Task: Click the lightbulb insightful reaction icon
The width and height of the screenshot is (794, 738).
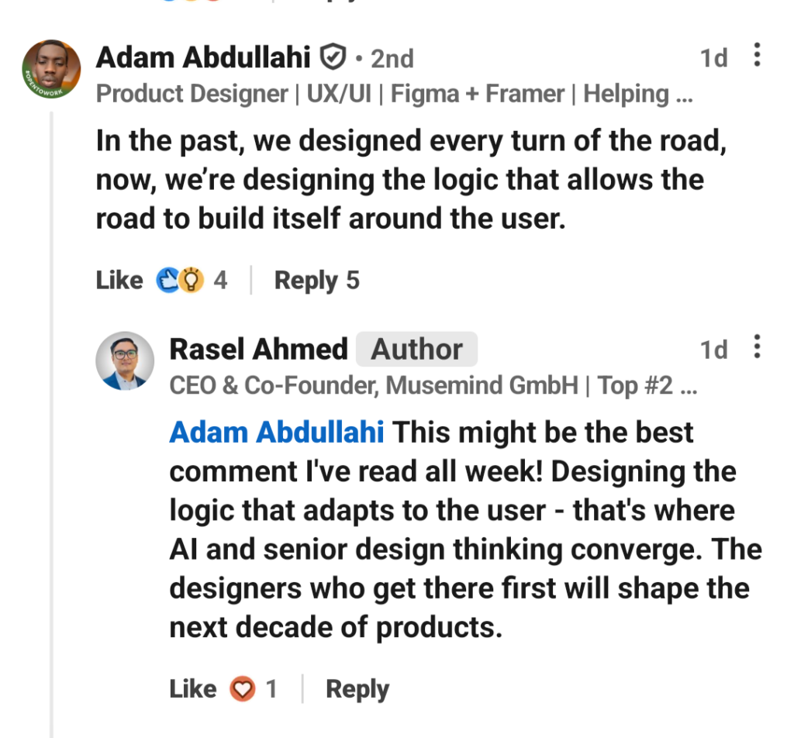Action: pyautogui.click(x=192, y=280)
